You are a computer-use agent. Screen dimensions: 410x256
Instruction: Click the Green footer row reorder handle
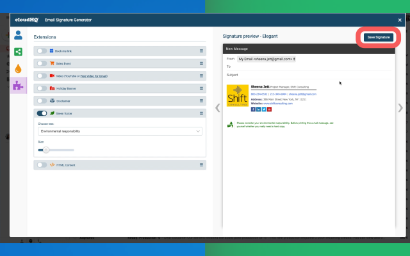(201, 113)
